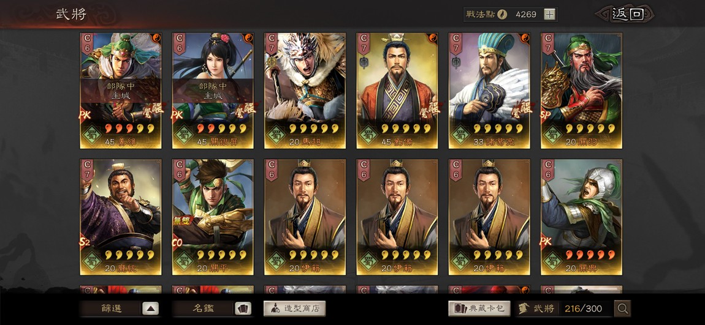Select the 關平 general card
This screenshot has width=705, height=325.
[213, 217]
